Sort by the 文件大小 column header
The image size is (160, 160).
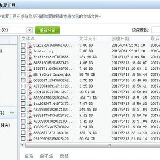pos(88,39)
